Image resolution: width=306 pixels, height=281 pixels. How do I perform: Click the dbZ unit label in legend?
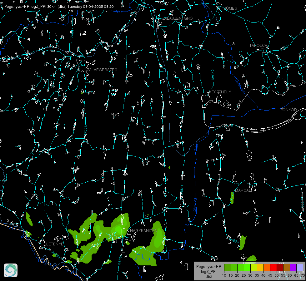tap(209, 277)
